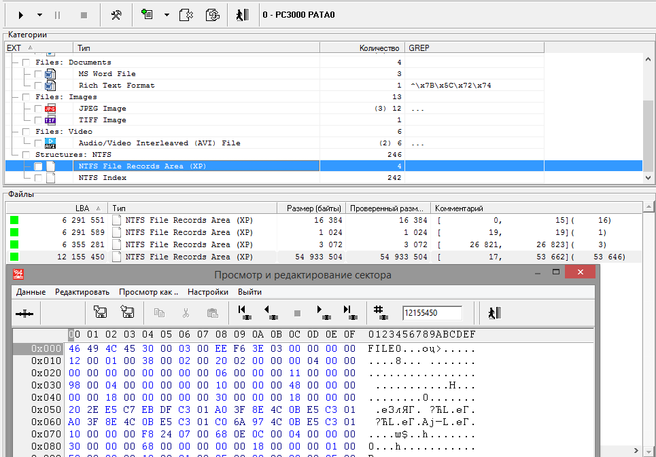Open the Редактировать menu

(82, 292)
